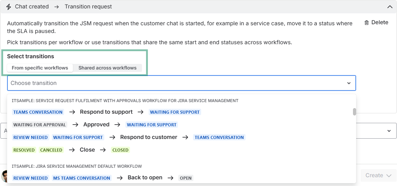Open the Choose transition dropdown
The image size is (397, 186).
pyautogui.click(x=176, y=83)
